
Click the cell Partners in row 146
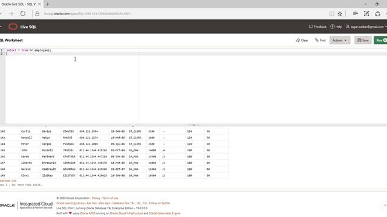pos(48,157)
